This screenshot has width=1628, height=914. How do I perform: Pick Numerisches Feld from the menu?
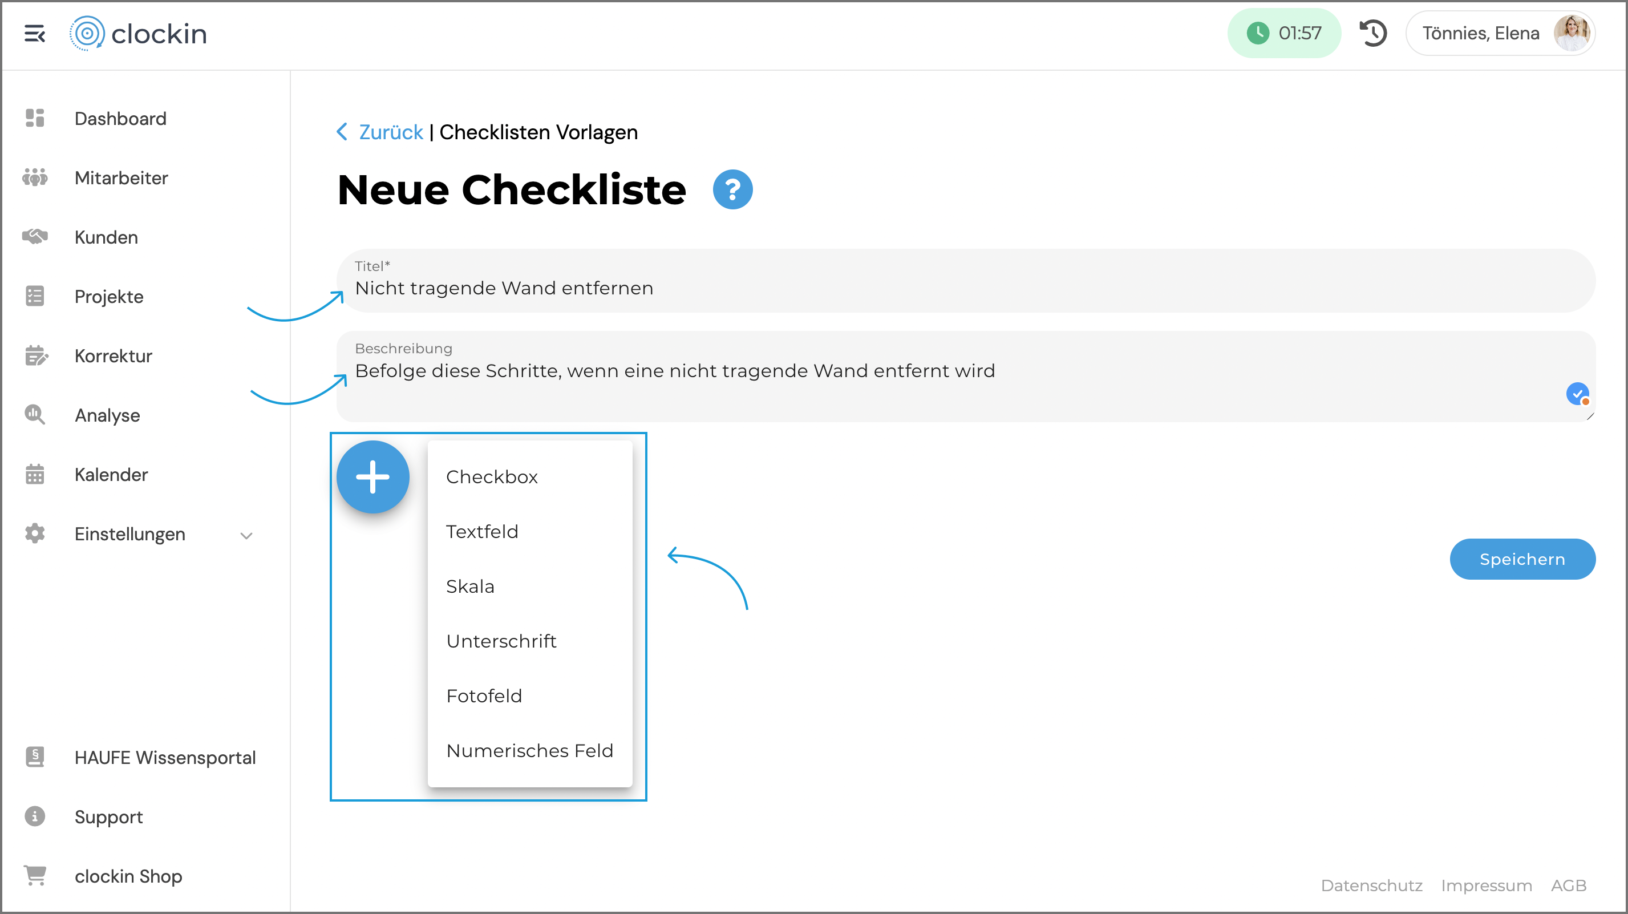[529, 750]
